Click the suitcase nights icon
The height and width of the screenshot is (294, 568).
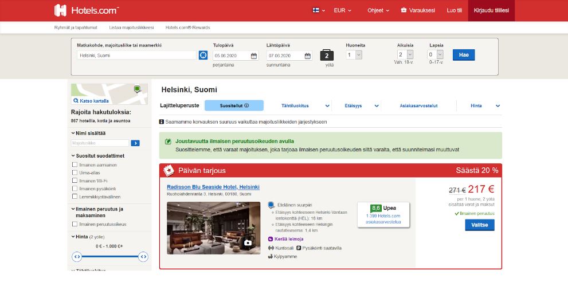(327, 55)
